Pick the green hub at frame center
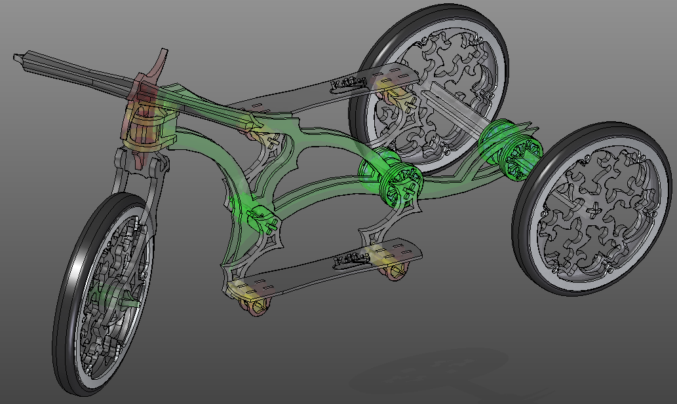677x404 pixels. tap(391, 177)
